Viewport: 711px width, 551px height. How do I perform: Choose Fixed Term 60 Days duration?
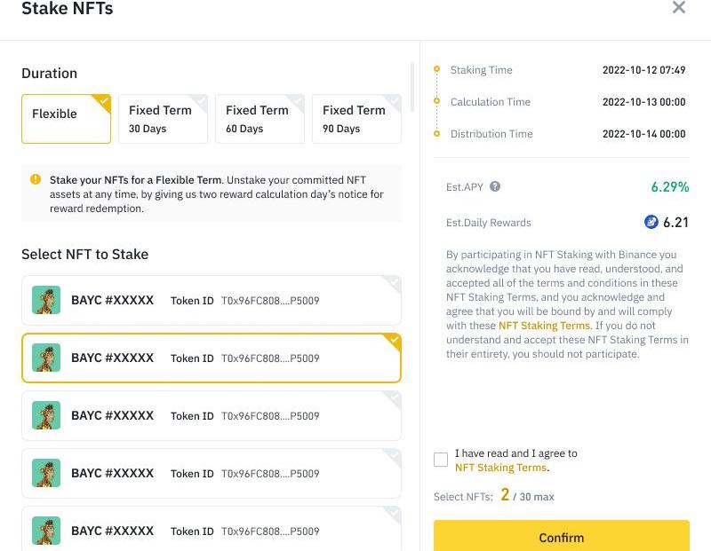pyautogui.click(x=260, y=119)
